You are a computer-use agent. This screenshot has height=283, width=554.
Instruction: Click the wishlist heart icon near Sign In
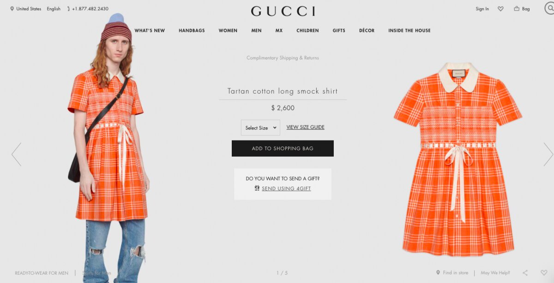[x=500, y=9]
